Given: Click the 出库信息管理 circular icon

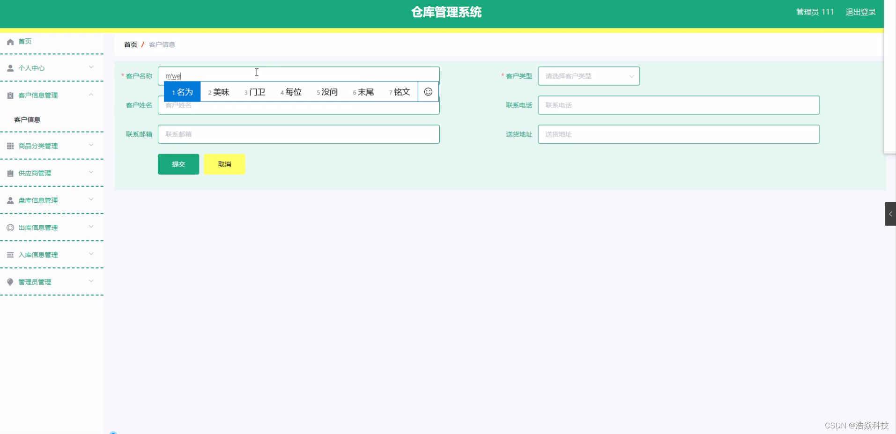Looking at the screenshot, I should (10, 227).
